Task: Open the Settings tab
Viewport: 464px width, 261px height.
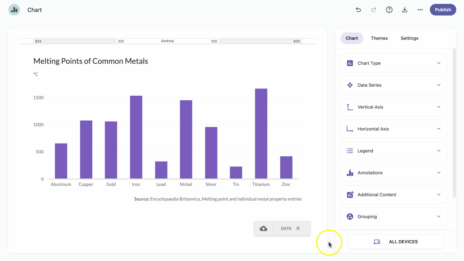Action: pyautogui.click(x=410, y=38)
